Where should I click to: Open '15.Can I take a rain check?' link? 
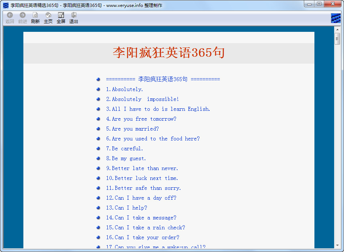(x=145, y=227)
